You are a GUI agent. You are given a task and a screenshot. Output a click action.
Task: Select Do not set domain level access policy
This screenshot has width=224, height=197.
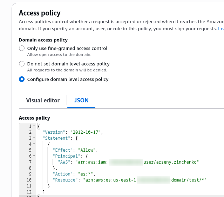(x=22, y=64)
